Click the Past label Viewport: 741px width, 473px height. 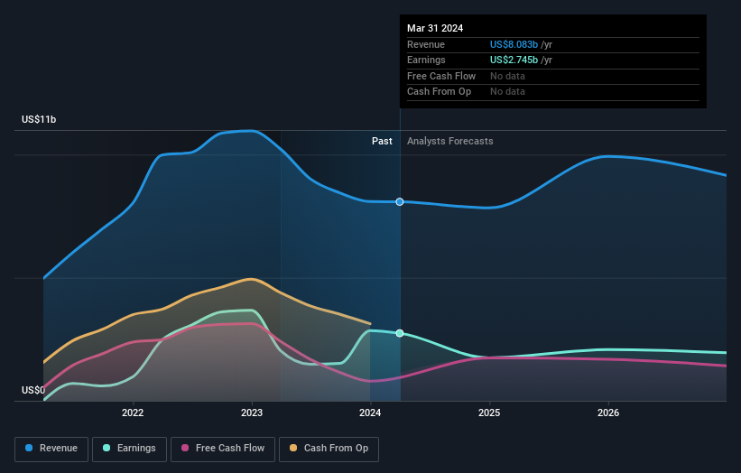point(382,141)
